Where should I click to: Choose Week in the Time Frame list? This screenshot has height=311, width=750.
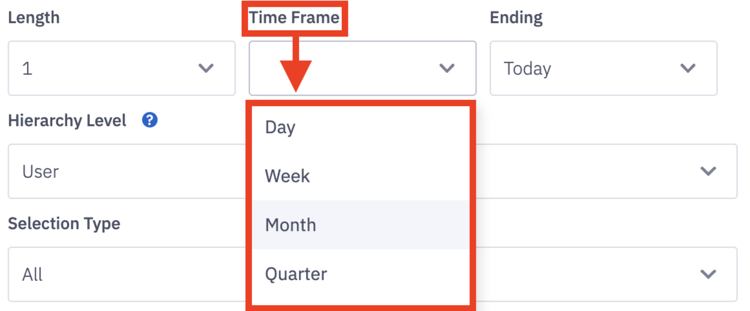pos(361,176)
